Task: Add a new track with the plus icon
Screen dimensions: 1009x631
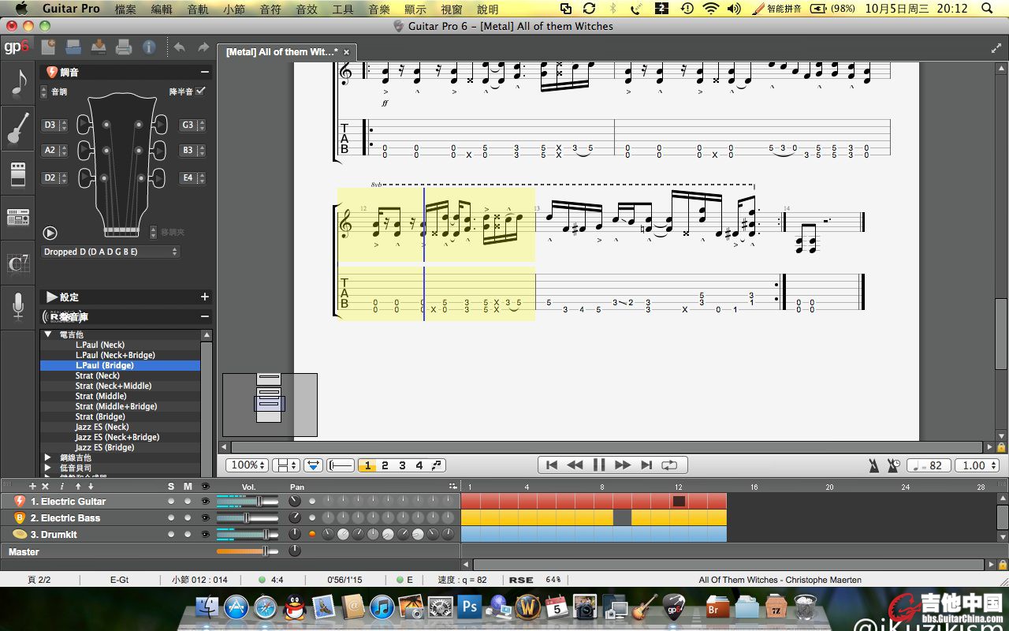Action: click(x=32, y=487)
